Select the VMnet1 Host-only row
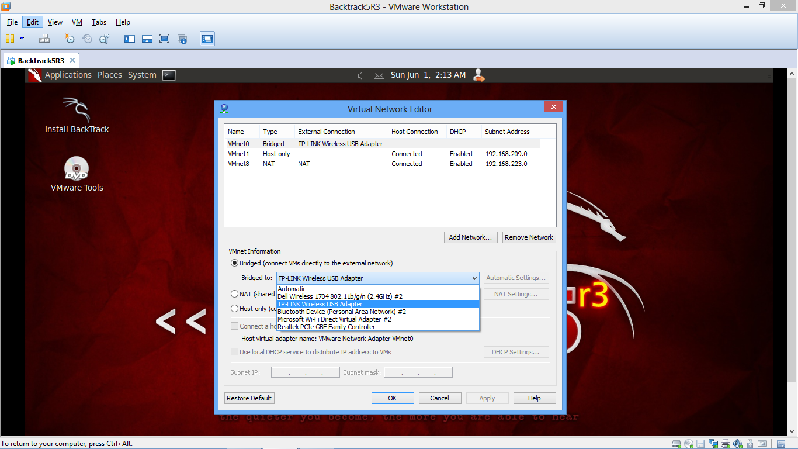 coord(383,154)
